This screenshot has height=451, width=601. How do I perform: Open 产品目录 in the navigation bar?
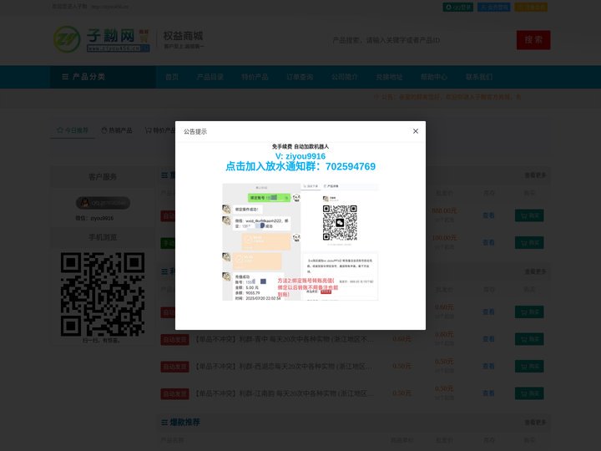[x=210, y=77]
